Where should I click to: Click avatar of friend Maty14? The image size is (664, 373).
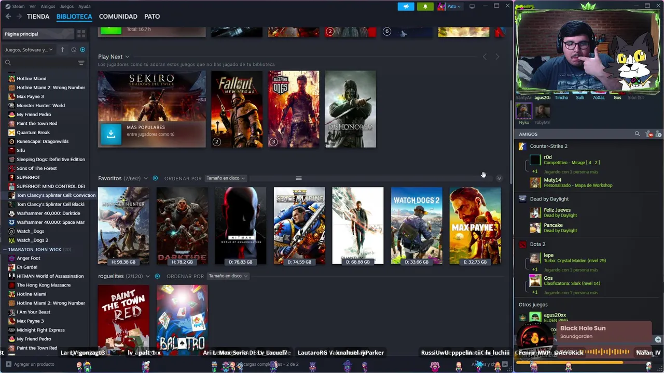click(x=535, y=182)
